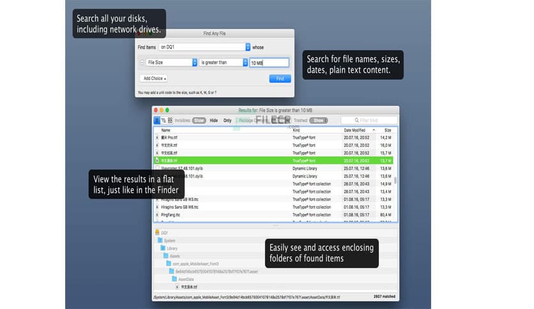This screenshot has height=309, width=534.
Task: Select the highlighted green result row
Action: pyautogui.click(x=274, y=161)
